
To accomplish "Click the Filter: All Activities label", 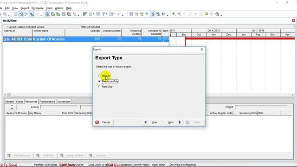I will coord(90,27).
